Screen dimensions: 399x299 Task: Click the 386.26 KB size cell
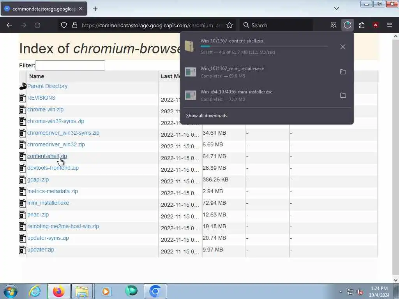tap(215, 180)
